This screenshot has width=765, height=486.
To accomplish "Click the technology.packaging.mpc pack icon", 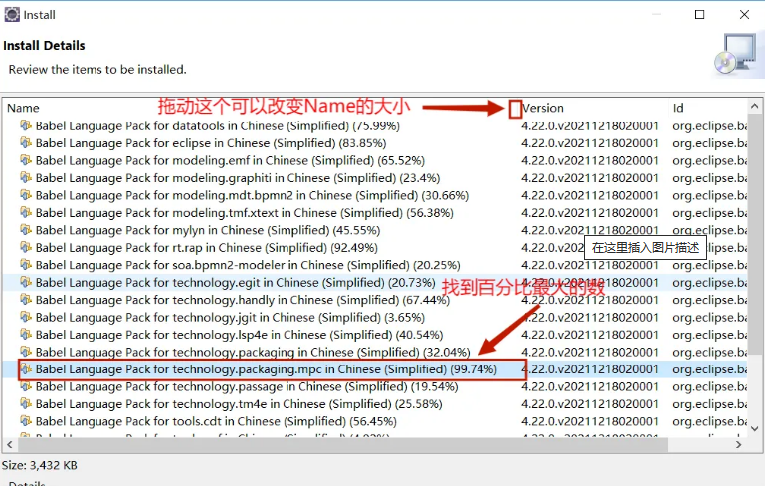I will pos(26,369).
